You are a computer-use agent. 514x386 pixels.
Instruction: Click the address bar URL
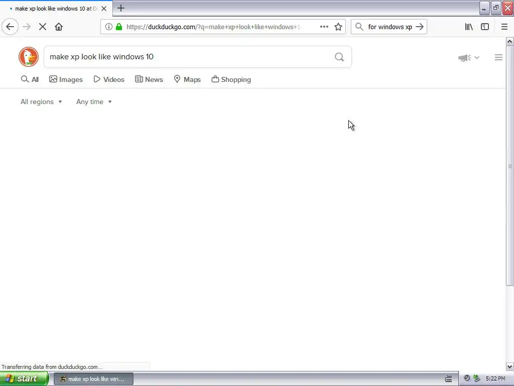213,27
